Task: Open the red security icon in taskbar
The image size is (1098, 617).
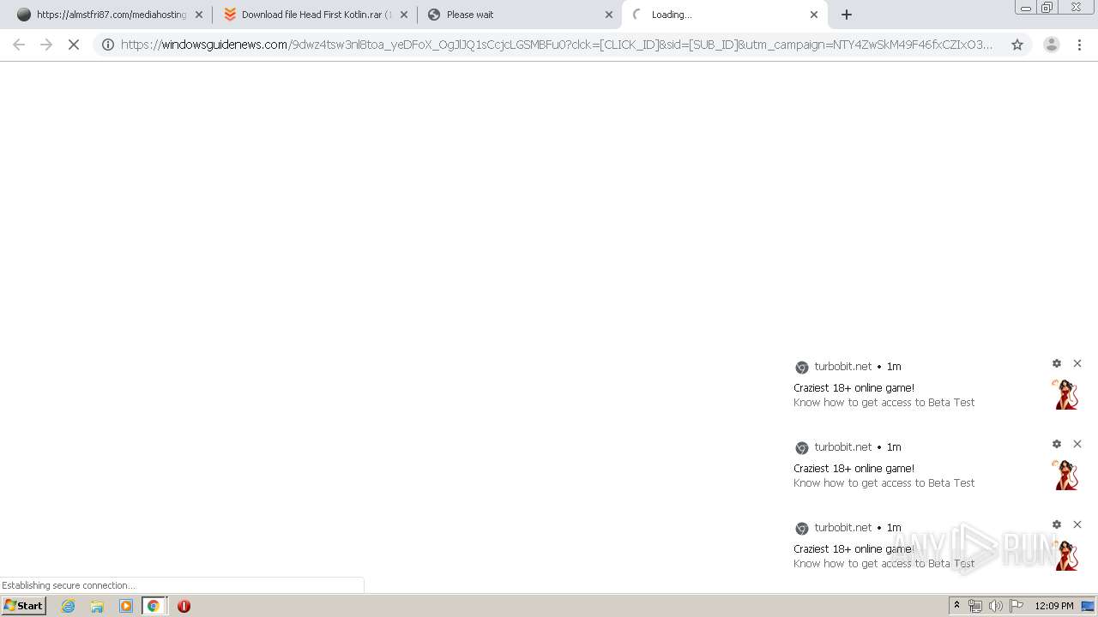Action: coord(184,606)
